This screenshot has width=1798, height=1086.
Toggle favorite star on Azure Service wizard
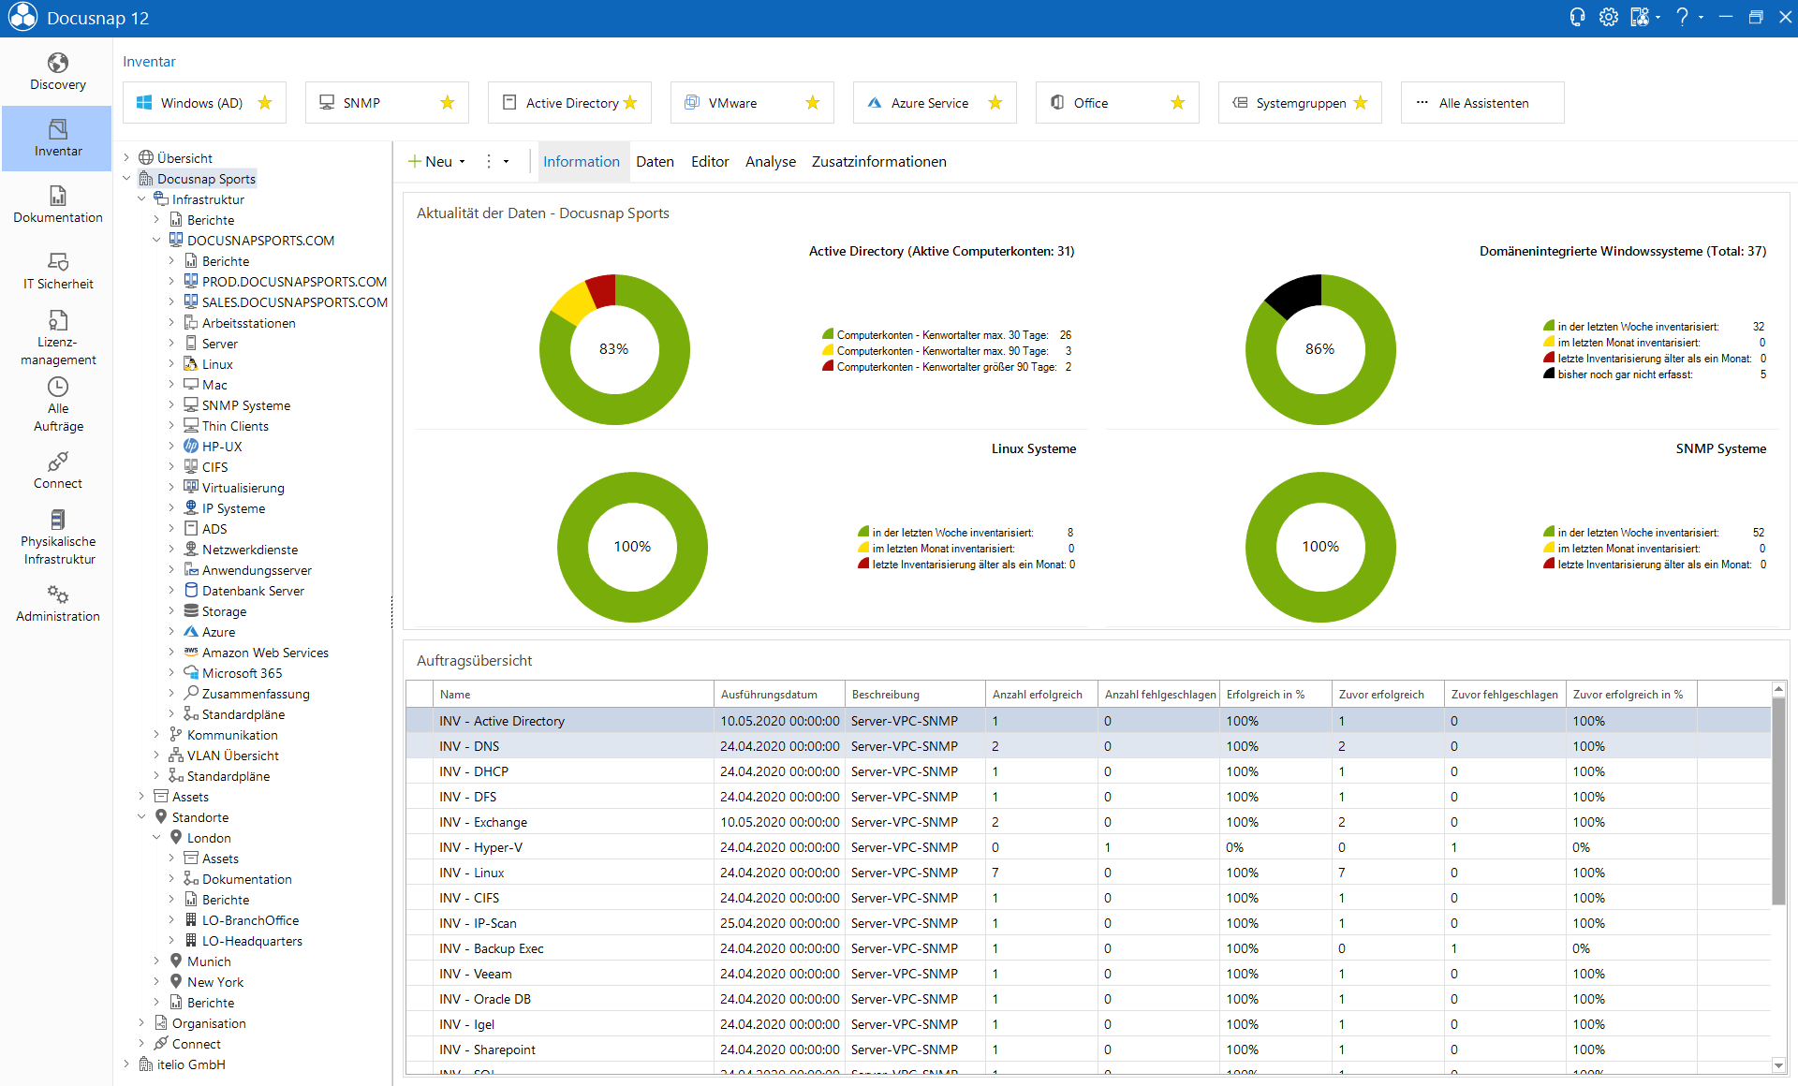995,103
